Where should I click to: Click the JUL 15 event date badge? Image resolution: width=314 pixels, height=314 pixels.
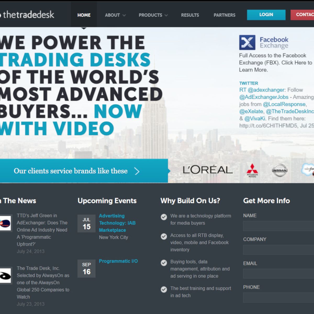86,223
